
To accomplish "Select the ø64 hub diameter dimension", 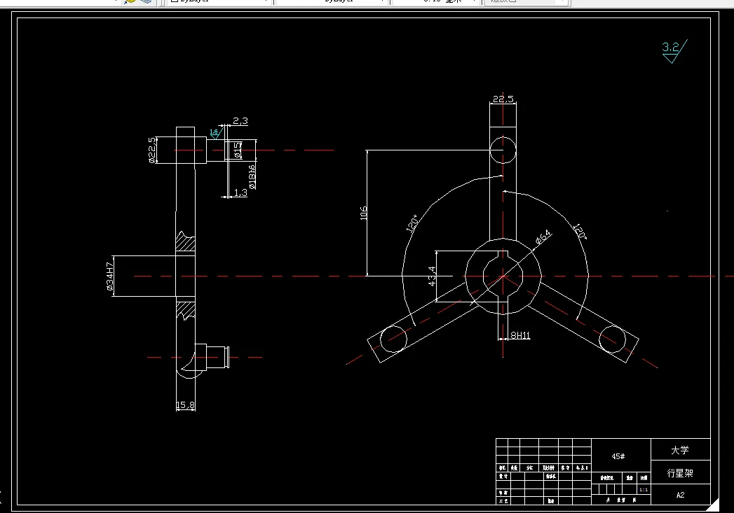I will tap(543, 237).
